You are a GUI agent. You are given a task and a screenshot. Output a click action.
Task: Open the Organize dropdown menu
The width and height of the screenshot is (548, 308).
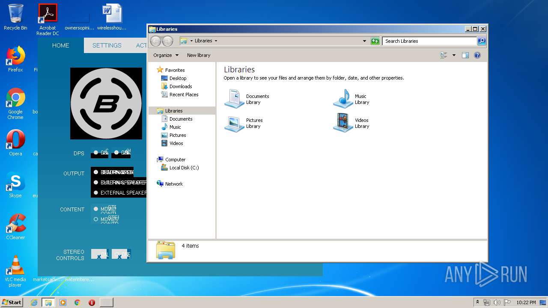click(166, 55)
